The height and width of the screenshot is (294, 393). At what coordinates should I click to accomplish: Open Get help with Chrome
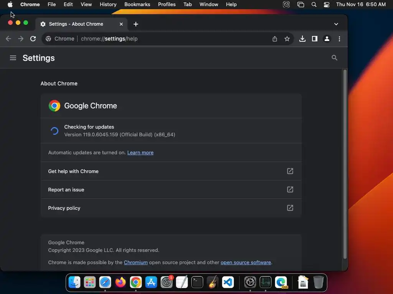[x=171, y=171]
